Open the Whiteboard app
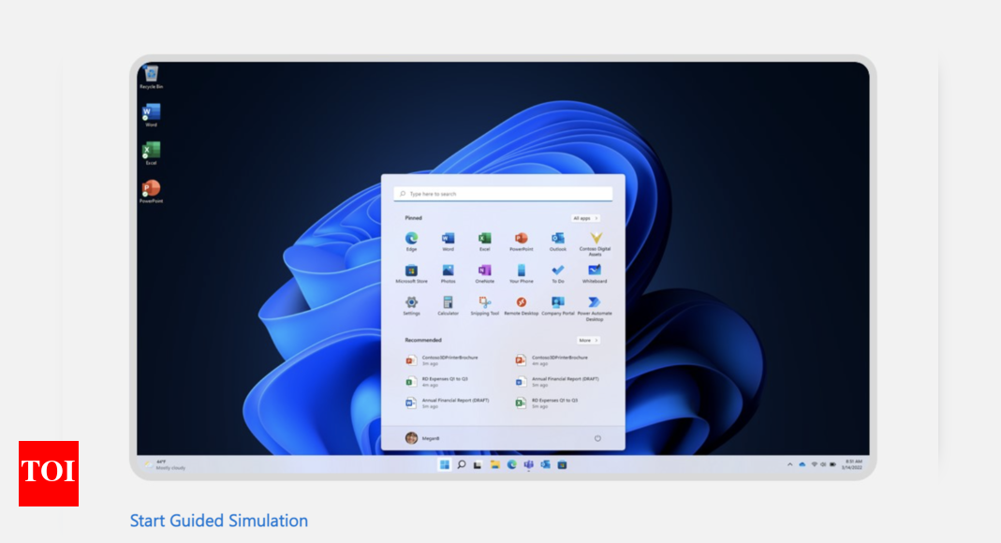Viewport: 1001px width, 543px height. pyautogui.click(x=595, y=273)
